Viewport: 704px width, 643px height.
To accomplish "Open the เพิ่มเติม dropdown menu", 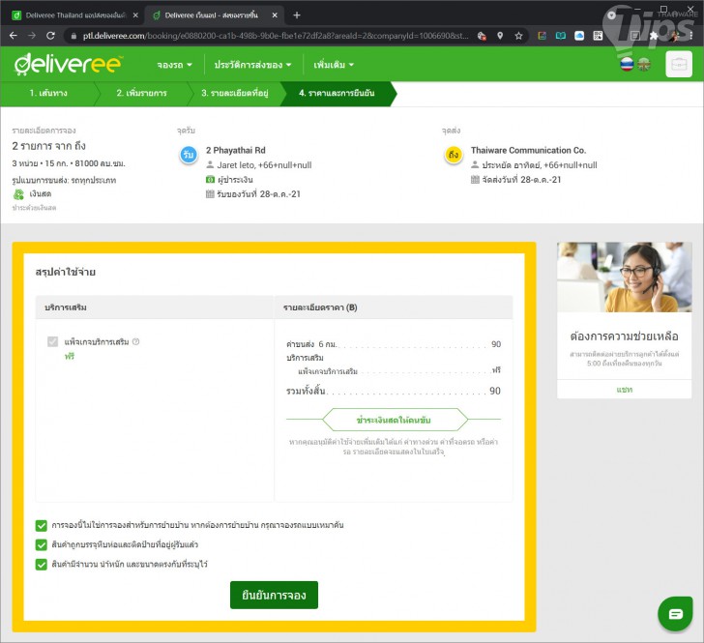I will tap(334, 65).
